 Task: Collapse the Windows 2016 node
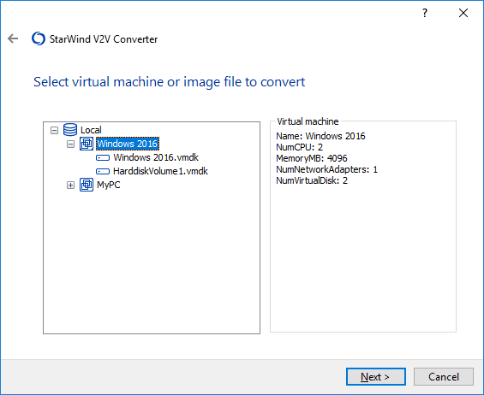tap(71, 144)
